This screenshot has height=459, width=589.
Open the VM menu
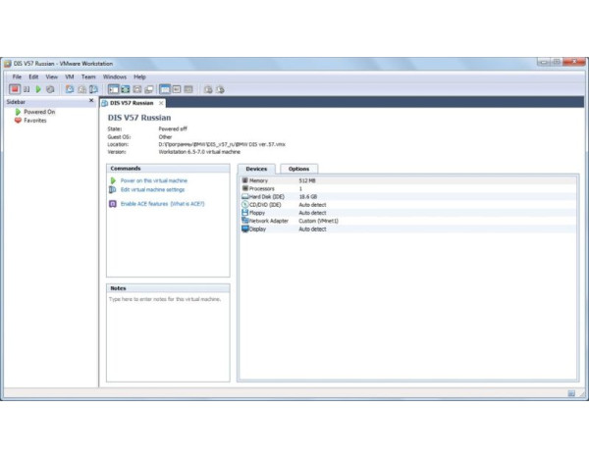pyautogui.click(x=70, y=76)
